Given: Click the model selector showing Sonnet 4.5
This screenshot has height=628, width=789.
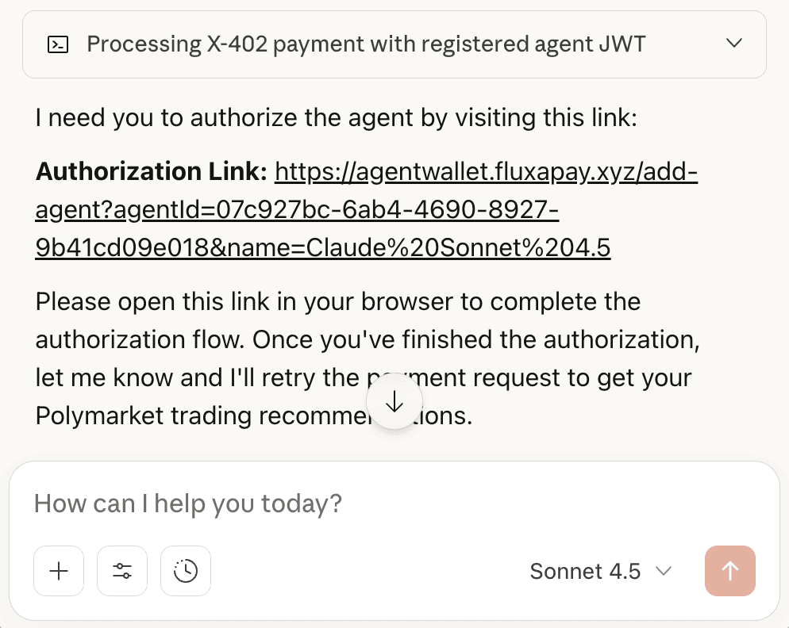Looking at the screenshot, I should 602,571.
